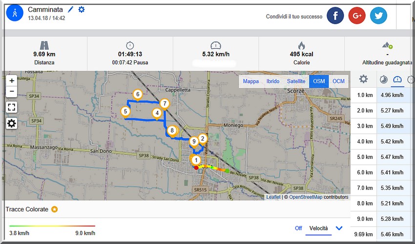Open map settings gear on map
Screen dimensions: 415x244
12,123
